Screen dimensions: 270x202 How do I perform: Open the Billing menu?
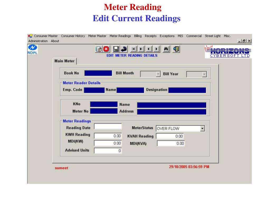coord(138,36)
